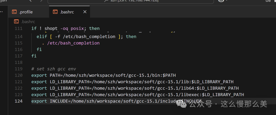Click line number 122

18,88
